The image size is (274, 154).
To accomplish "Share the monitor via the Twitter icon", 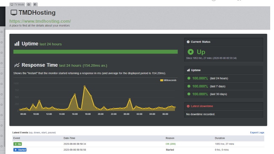I will pyautogui.click(x=29, y=4).
